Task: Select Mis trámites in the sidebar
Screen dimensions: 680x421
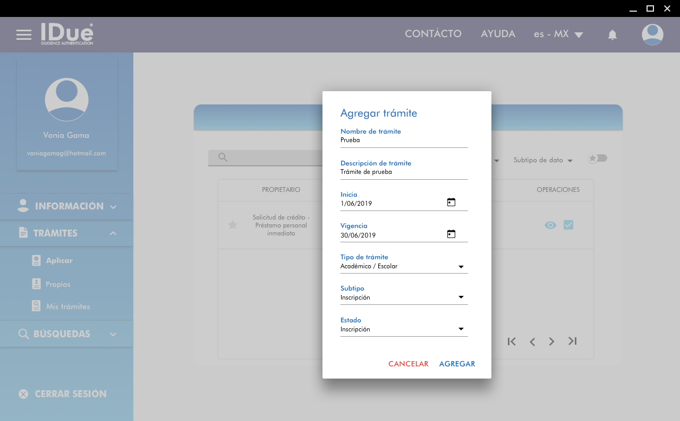Action: point(67,306)
